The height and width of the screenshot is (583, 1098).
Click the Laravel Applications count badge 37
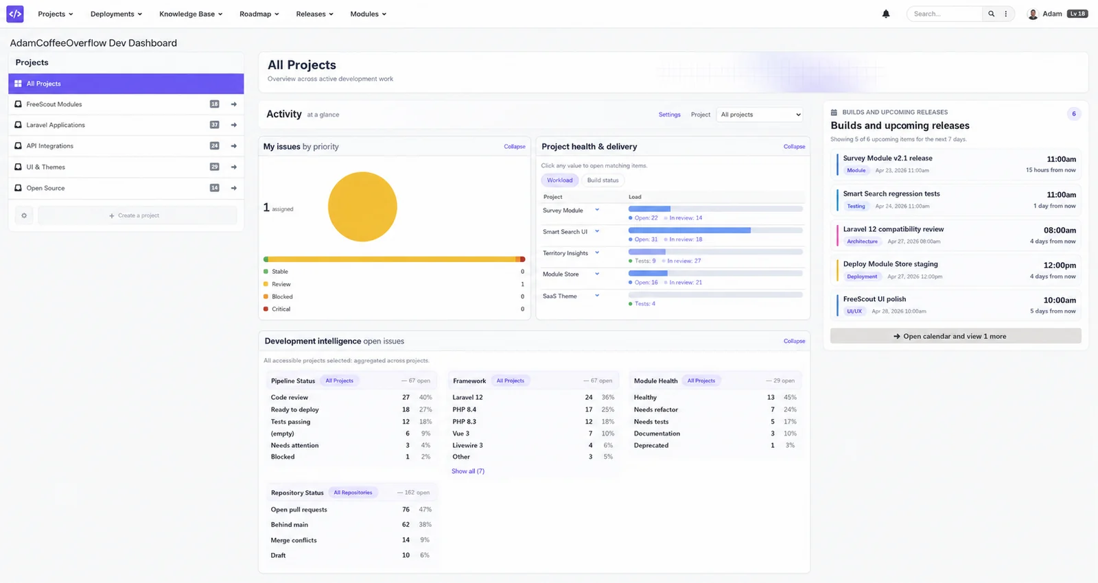(214, 125)
